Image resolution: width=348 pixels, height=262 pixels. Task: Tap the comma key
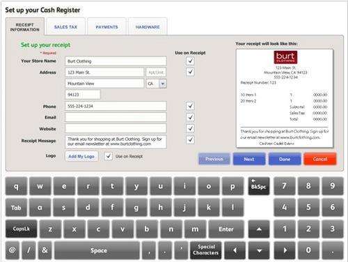click(149, 250)
